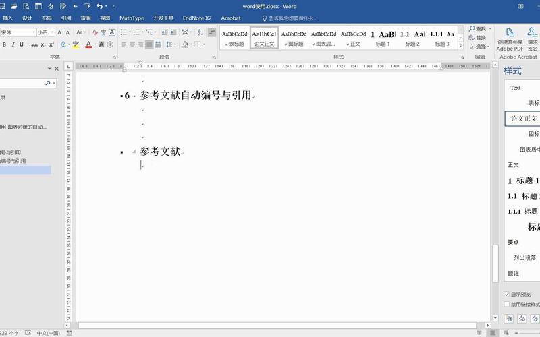Open the change case Aa dropdown
The image size is (540, 337).
pyautogui.click(x=81, y=32)
